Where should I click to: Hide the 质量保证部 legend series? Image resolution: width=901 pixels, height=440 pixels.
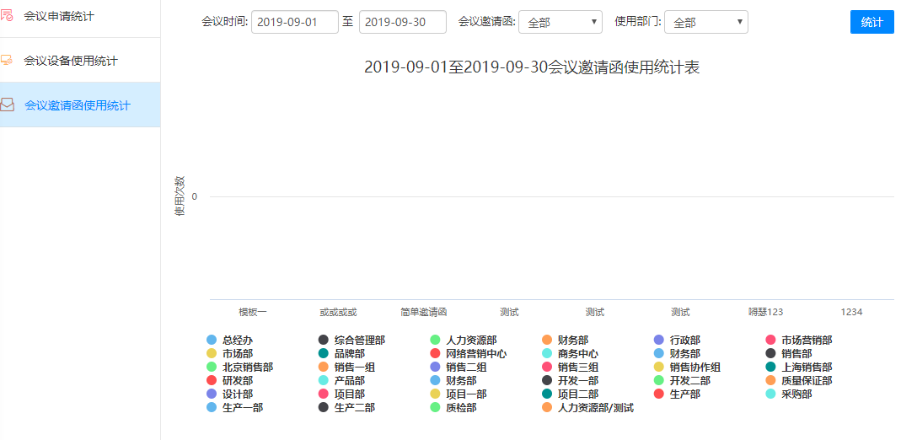pyautogui.click(x=806, y=381)
